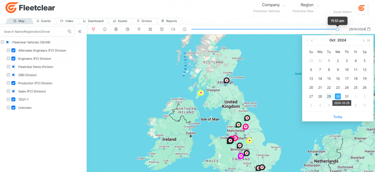This screenshot has height=172, width=375.
Task: Open the Assets tab
Action: click(120, 21)
